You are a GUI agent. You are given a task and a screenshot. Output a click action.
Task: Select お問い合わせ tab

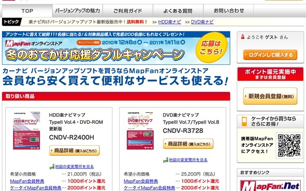coord(229,11)
